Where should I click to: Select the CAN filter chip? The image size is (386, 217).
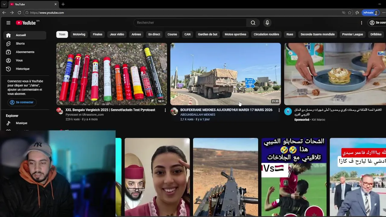click(188, 34)
